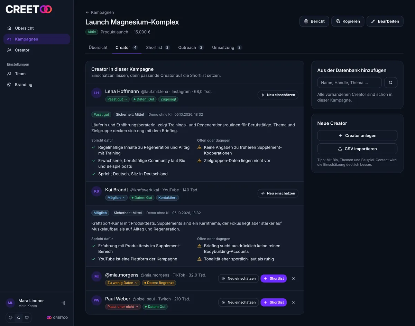This screenshot has width=415, height=326.
Task: Open the Übersicht tab of the campaign
Action: 98,47
